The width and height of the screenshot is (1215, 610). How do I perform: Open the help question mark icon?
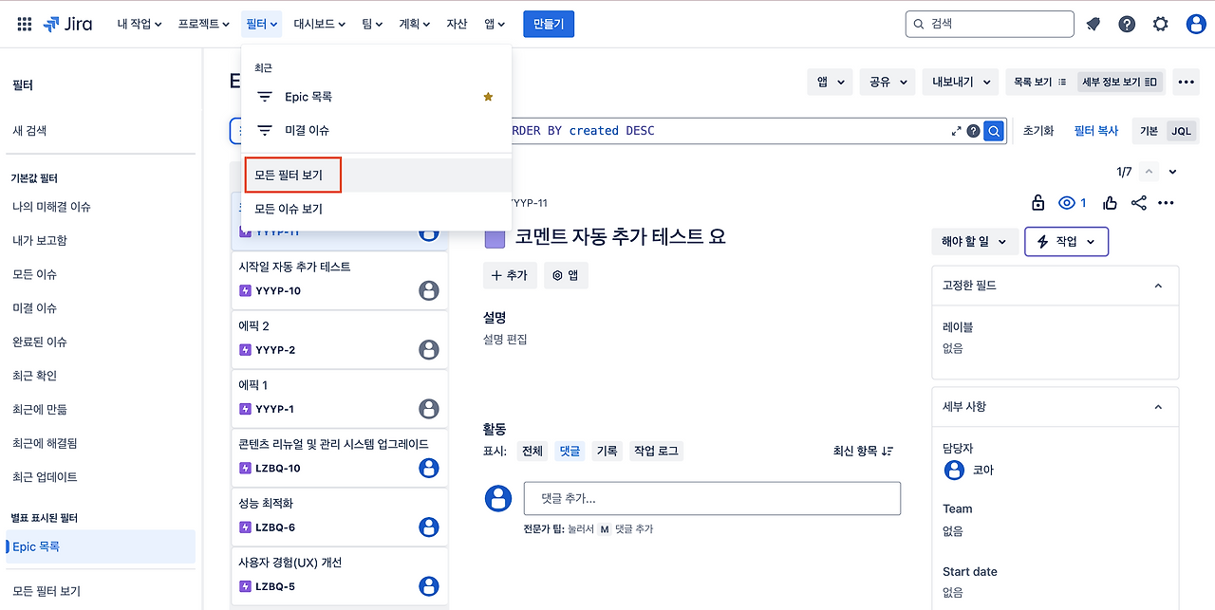coord(1127,24)
